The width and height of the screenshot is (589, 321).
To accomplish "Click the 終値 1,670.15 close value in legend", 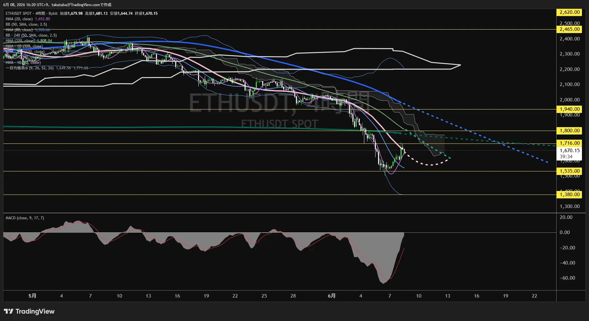I will click(x=146, y=13).
